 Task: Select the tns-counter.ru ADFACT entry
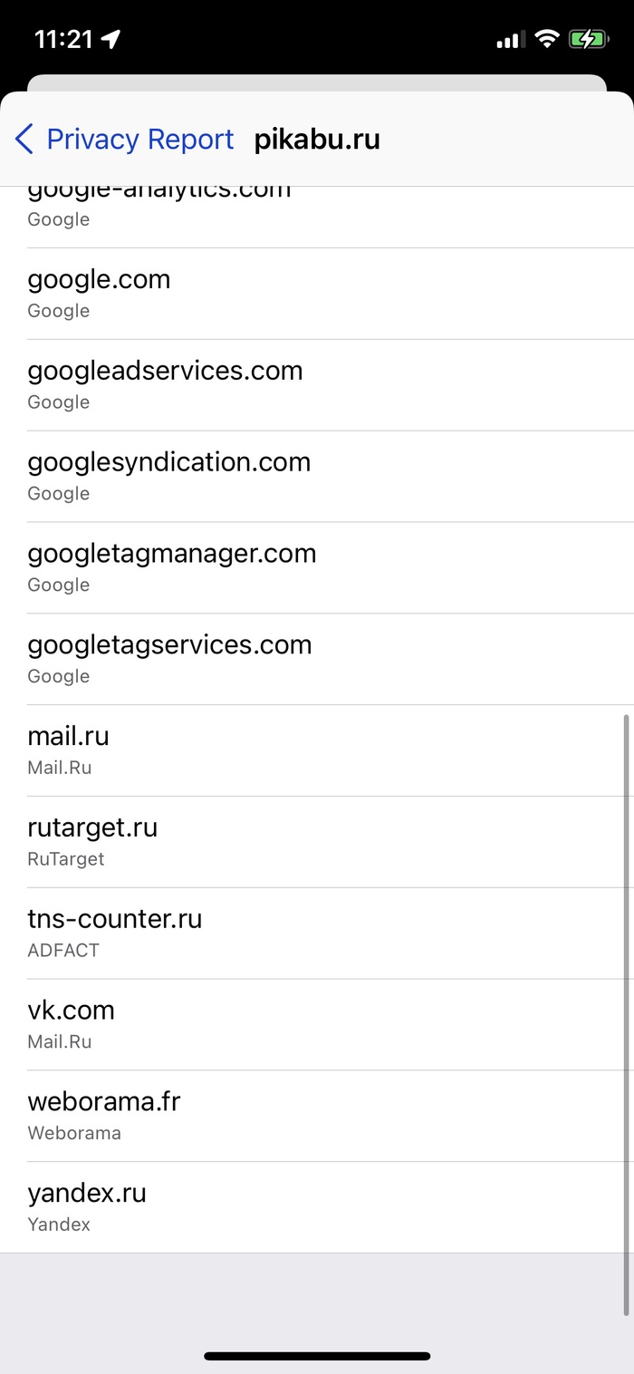pos(317,934)
